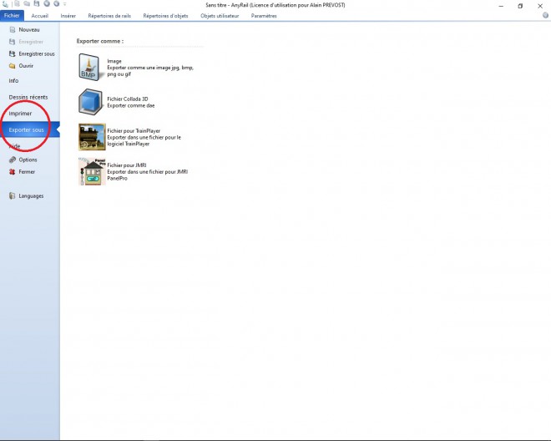This screenshot has height=441, width=551.
Task: Open the Répertoires de rails tab
Action: 109,16
